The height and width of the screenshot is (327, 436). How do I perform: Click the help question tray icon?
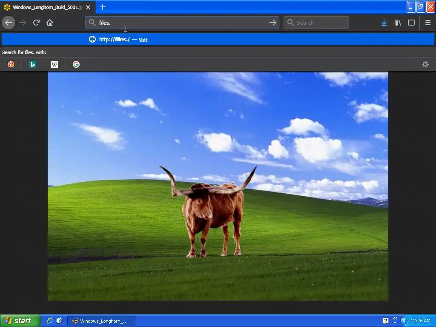386,321
